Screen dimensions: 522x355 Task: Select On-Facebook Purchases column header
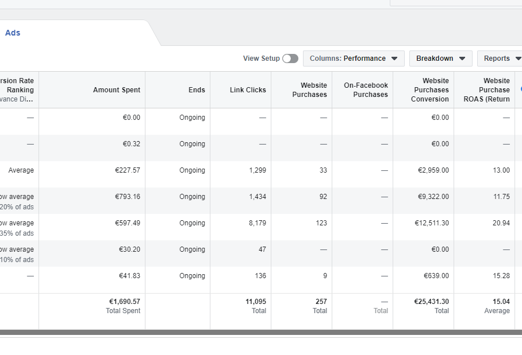pos(366,90)
